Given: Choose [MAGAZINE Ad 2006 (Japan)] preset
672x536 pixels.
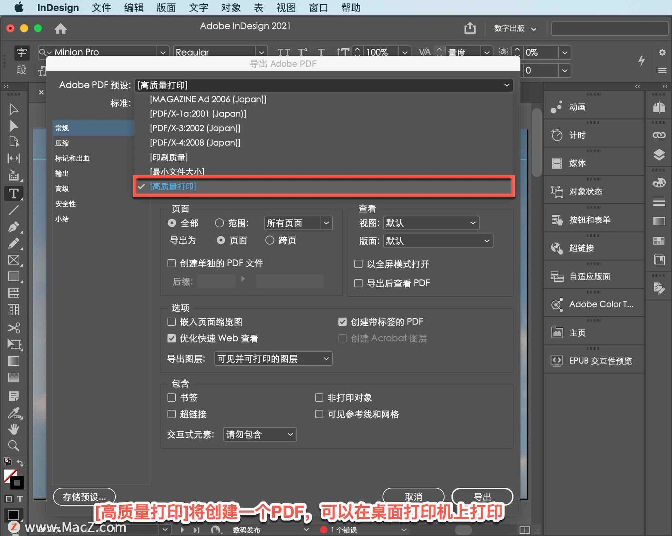Looking at the screenshot, I should click(208, 99).
